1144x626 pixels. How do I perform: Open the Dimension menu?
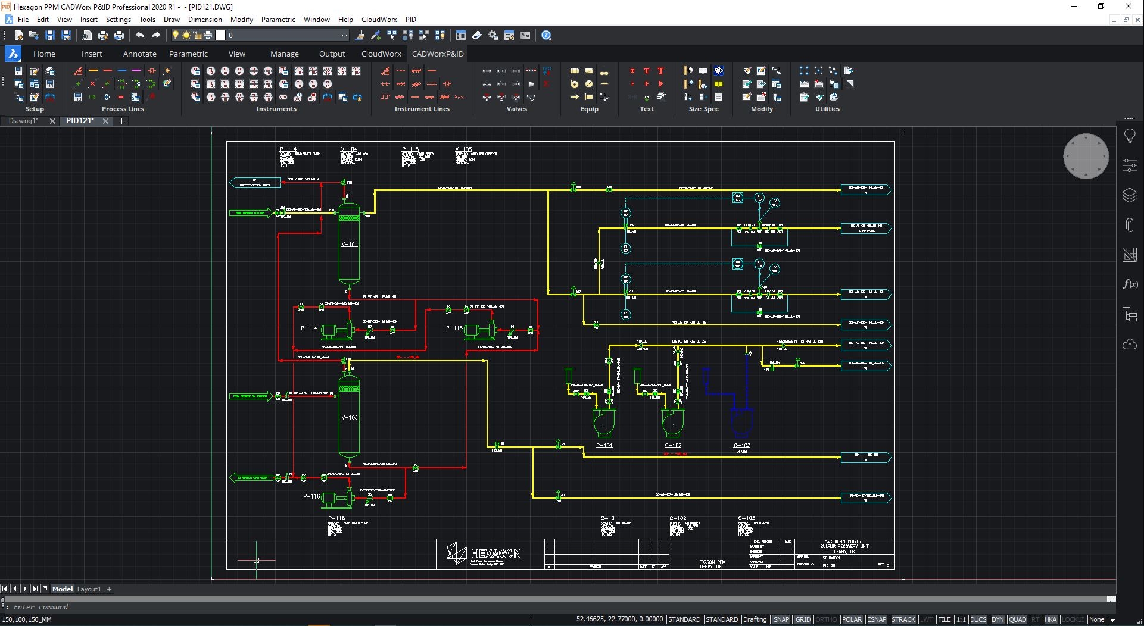205,19
